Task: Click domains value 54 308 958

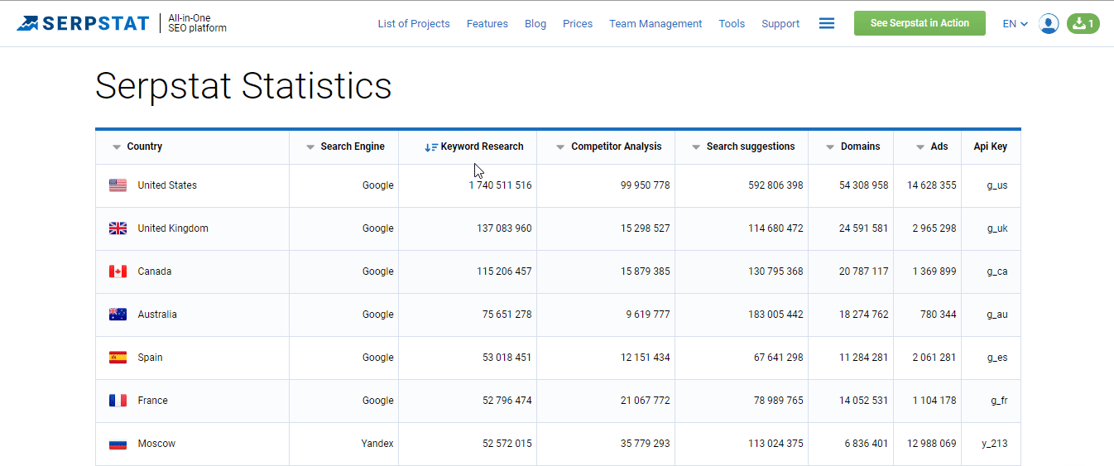Action: tap(864, 185)
